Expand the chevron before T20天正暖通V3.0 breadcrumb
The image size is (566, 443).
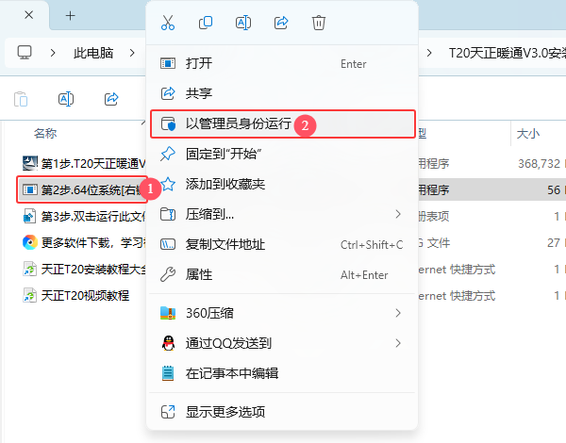[x=429, y=53]
